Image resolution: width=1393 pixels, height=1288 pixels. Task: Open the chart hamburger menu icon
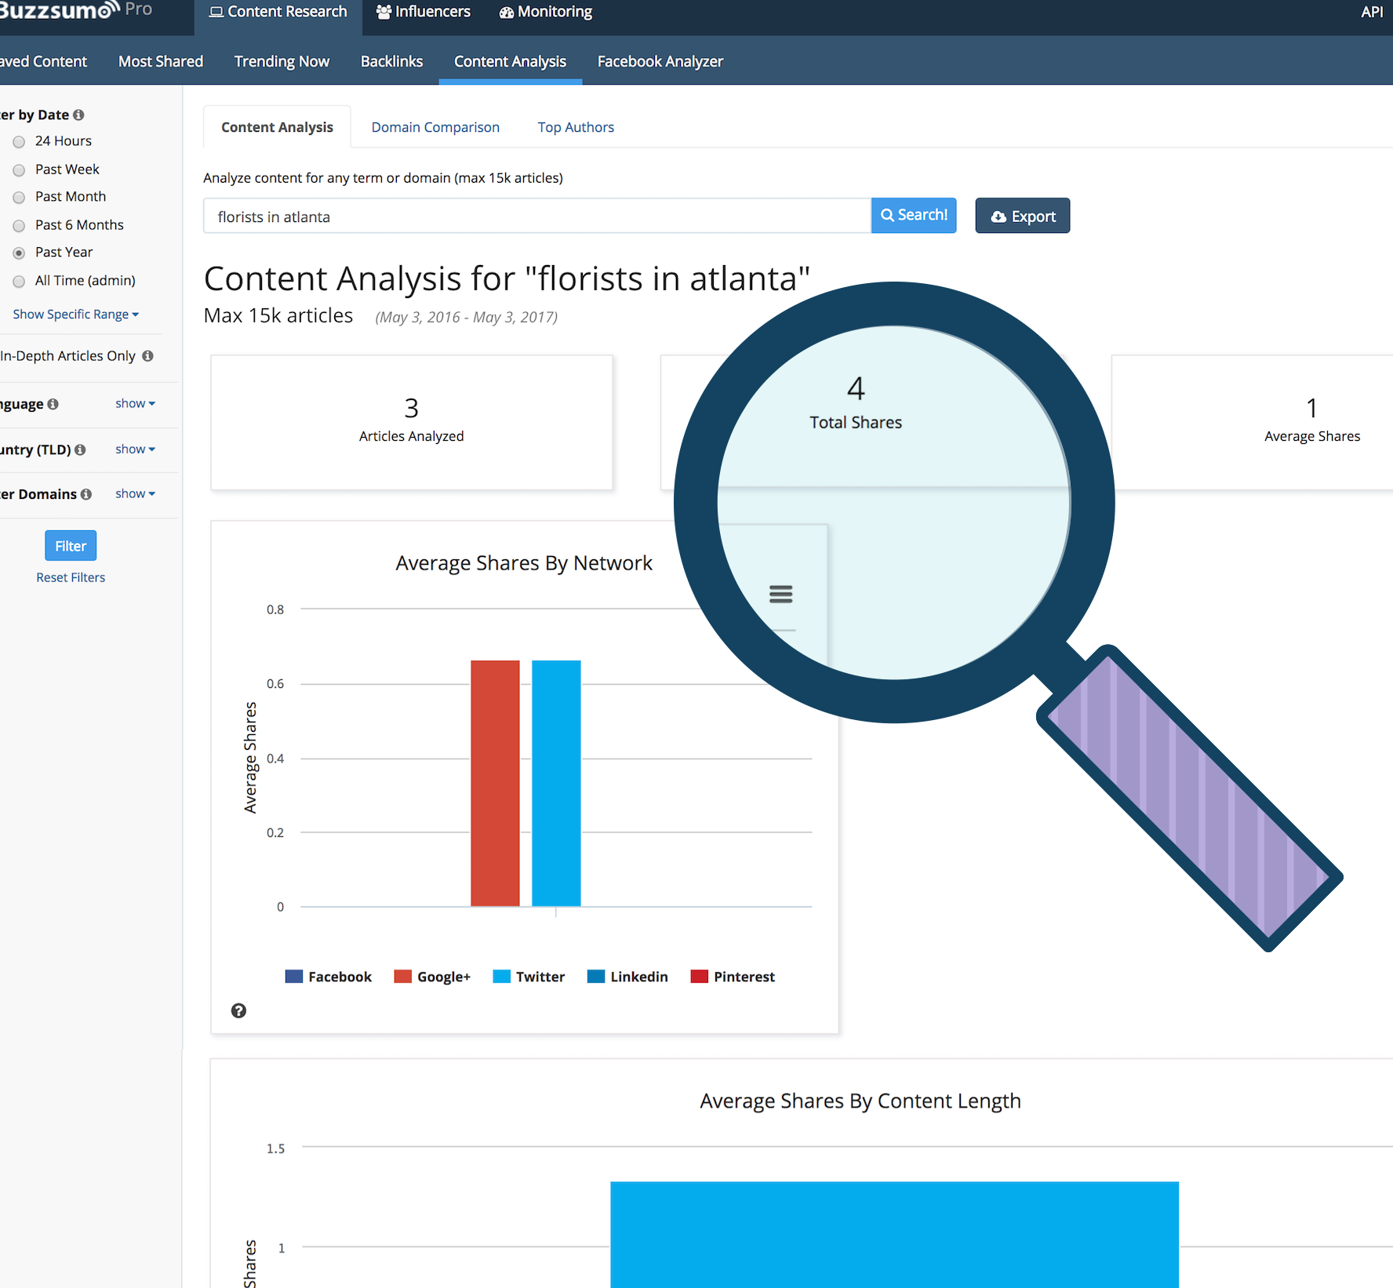(780, 594)
